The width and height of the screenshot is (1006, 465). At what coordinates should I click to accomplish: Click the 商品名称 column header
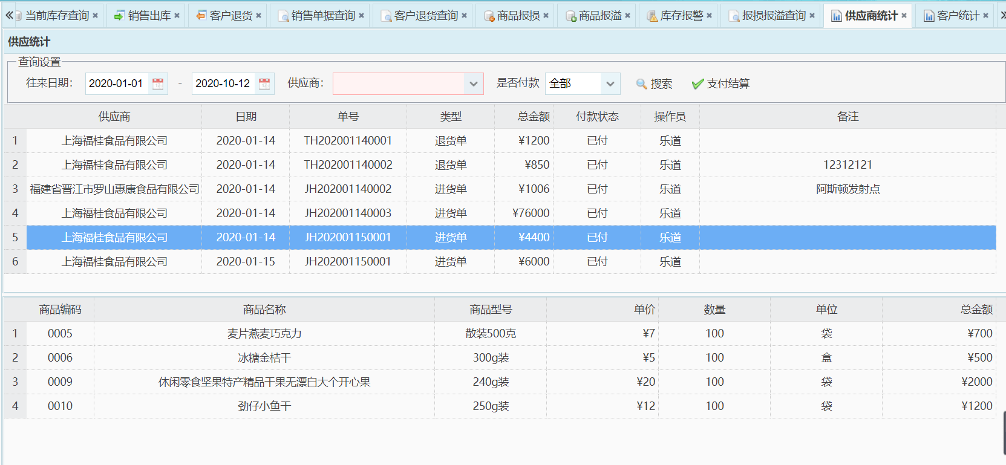coord(264,310)
